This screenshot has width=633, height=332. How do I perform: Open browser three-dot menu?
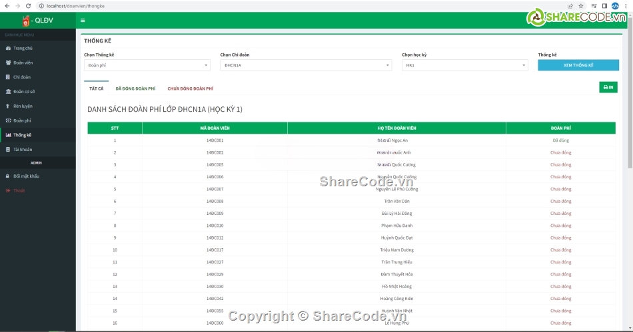(626, 6)
